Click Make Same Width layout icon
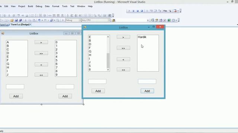Viewport: 238px width, 133px height. (x=32, y=16)
